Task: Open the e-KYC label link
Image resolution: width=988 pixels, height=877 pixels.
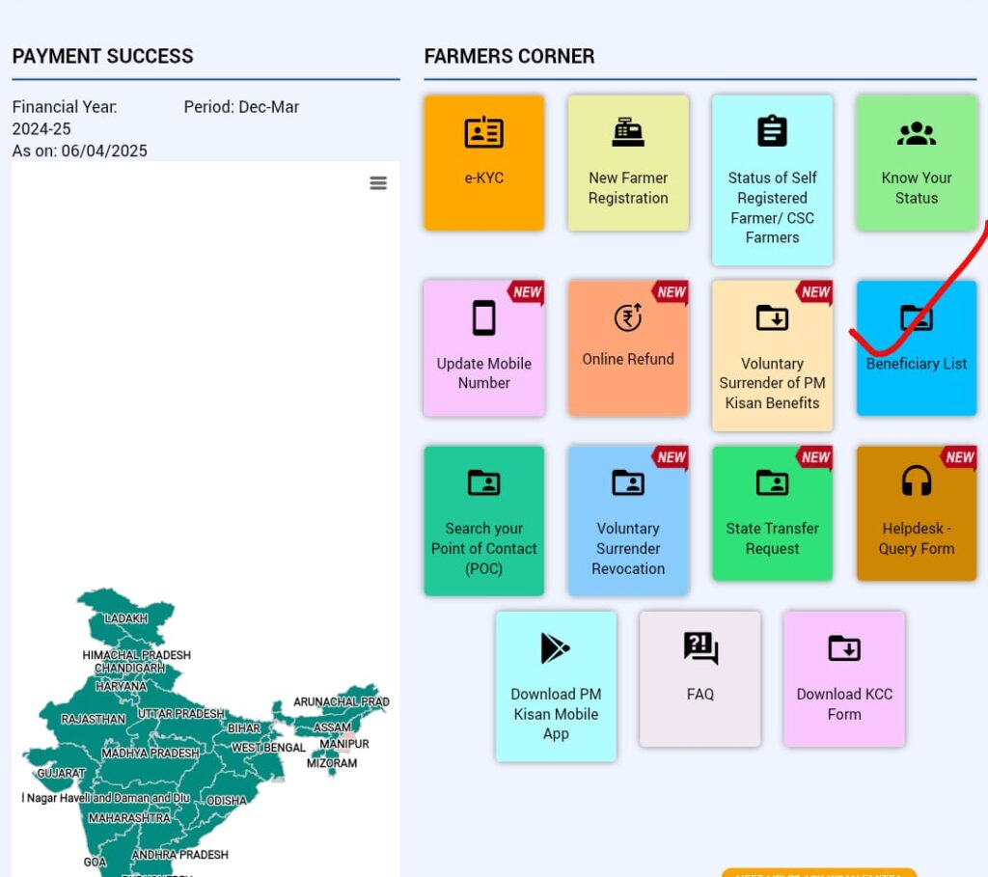Action: (484, 178)
